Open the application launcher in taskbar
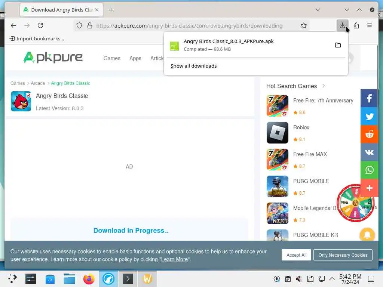The height and width of the screenshot is (287, 383). (x=12, y=279)
